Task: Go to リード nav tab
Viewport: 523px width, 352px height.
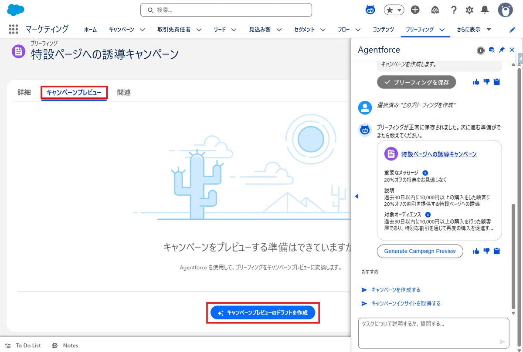Action: pos(220,30)
